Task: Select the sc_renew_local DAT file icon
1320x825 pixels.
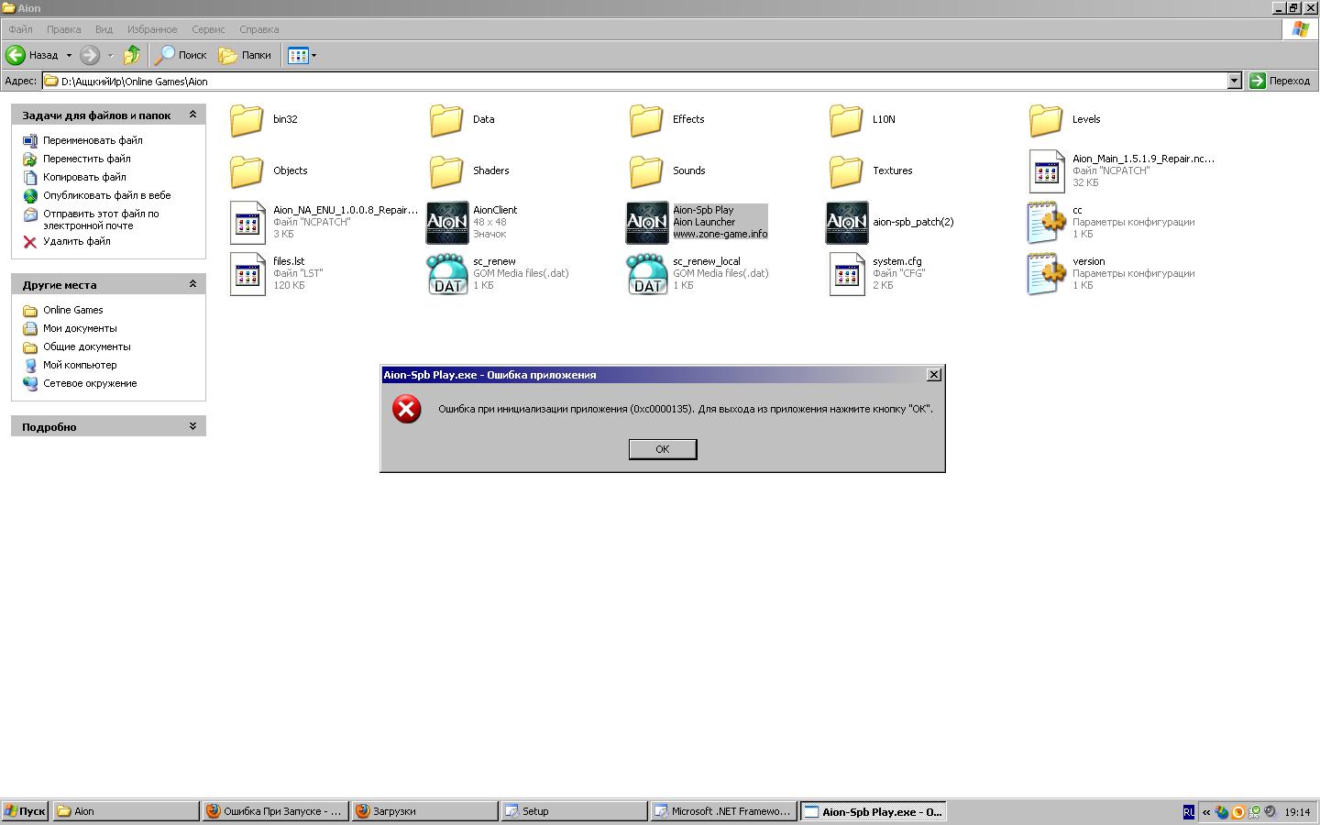Action: pos(647,274)
